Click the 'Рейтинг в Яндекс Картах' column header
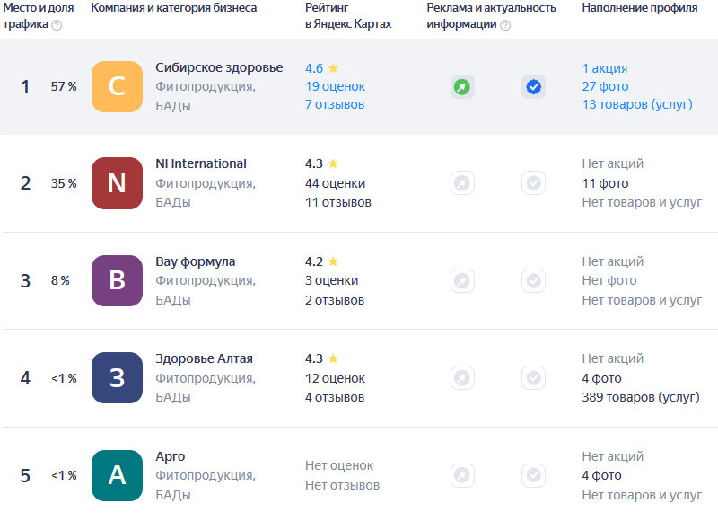Screen dimensions: 718x521 348,15
